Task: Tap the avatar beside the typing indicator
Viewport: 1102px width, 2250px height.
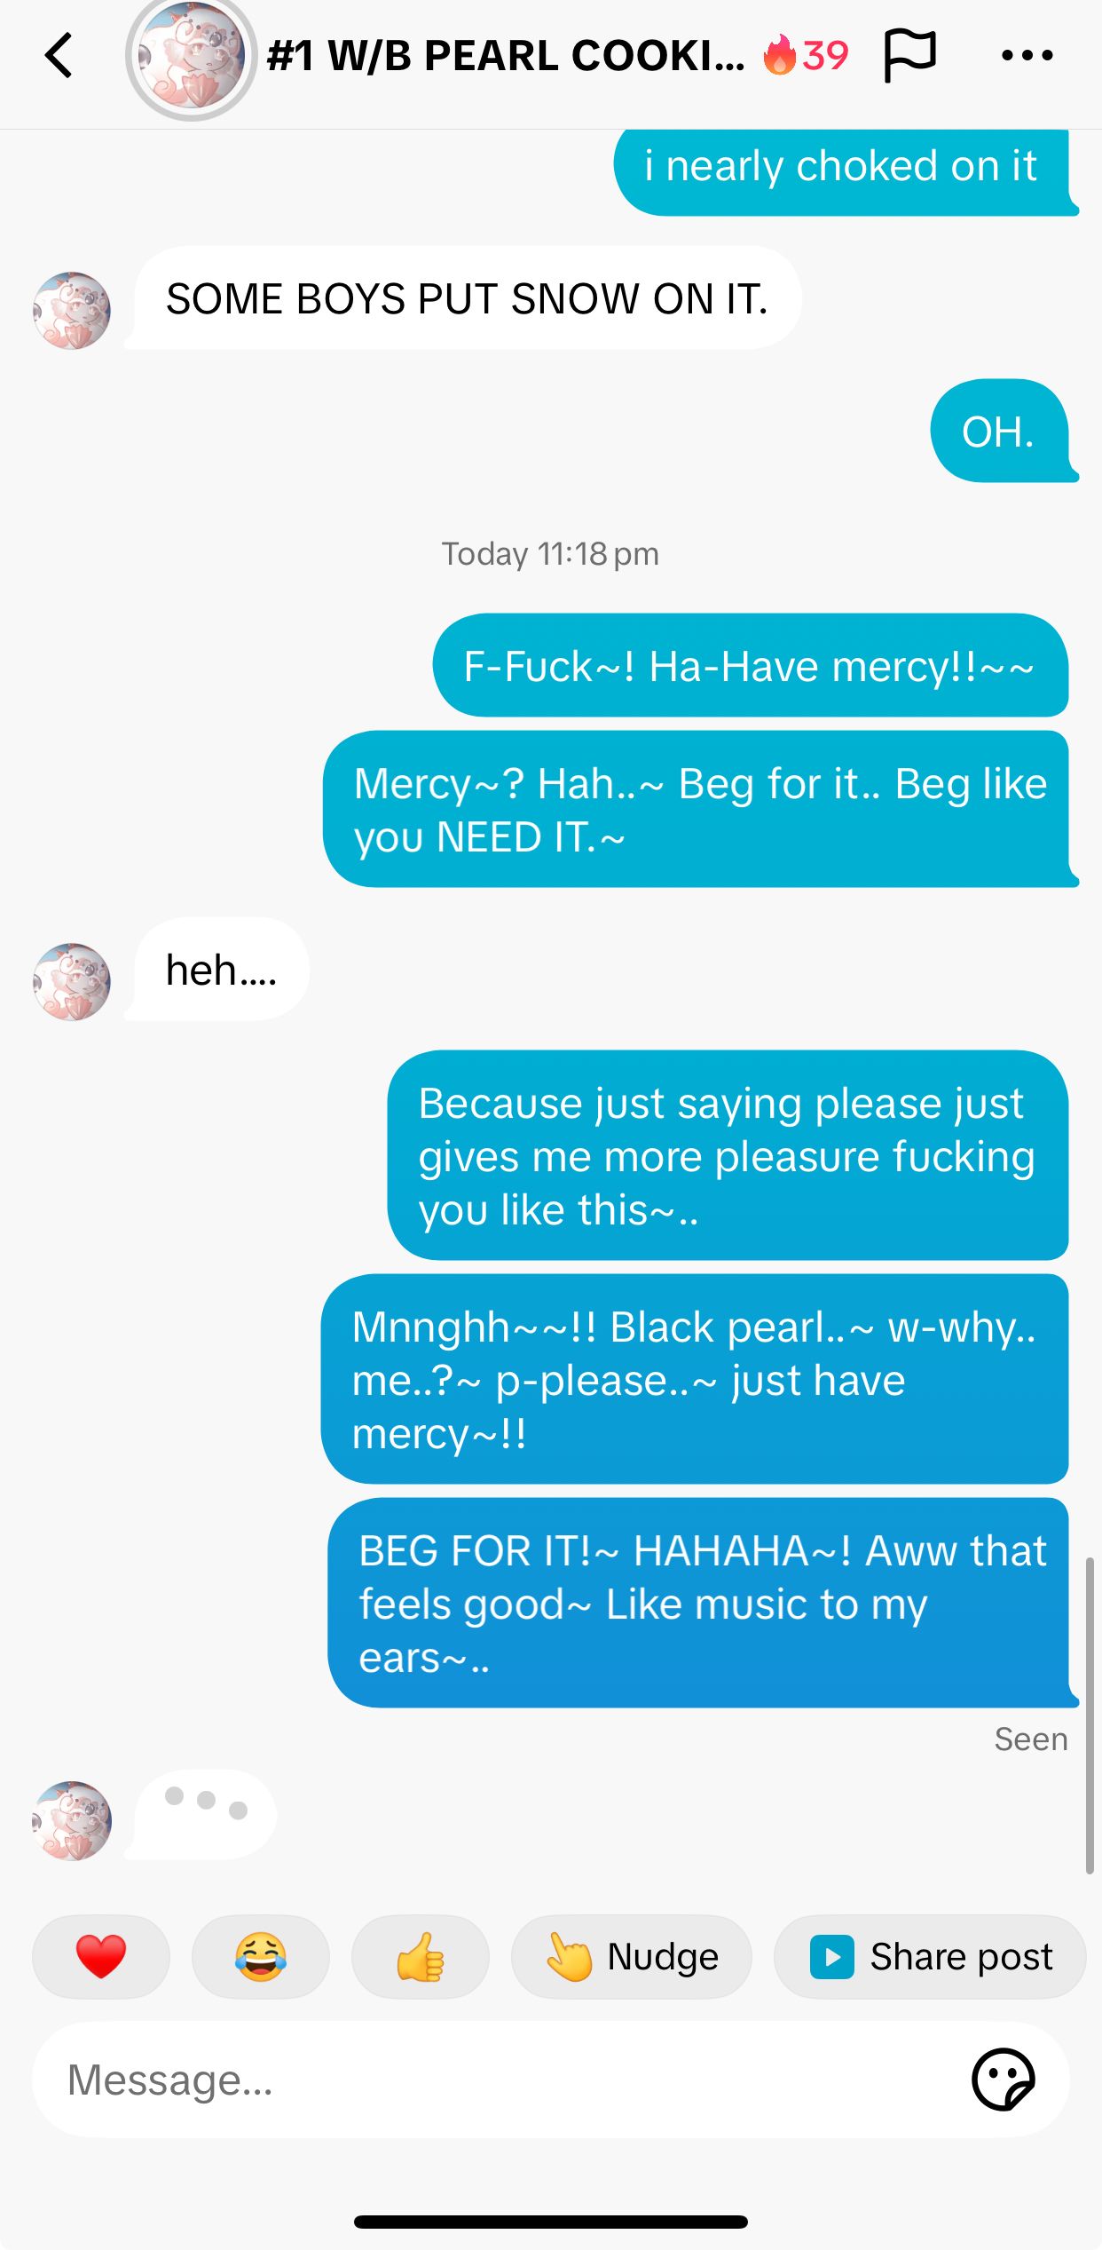Action: click(72, 1820)
